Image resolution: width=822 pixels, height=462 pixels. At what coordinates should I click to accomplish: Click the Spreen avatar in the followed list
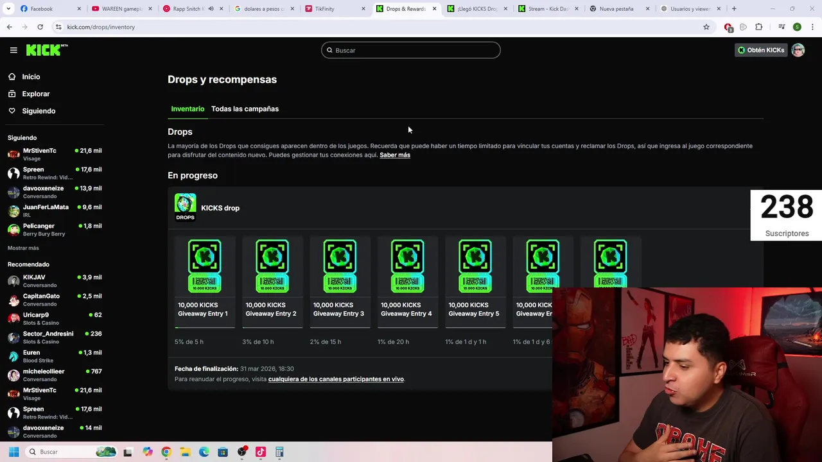[x=13, y=173]
